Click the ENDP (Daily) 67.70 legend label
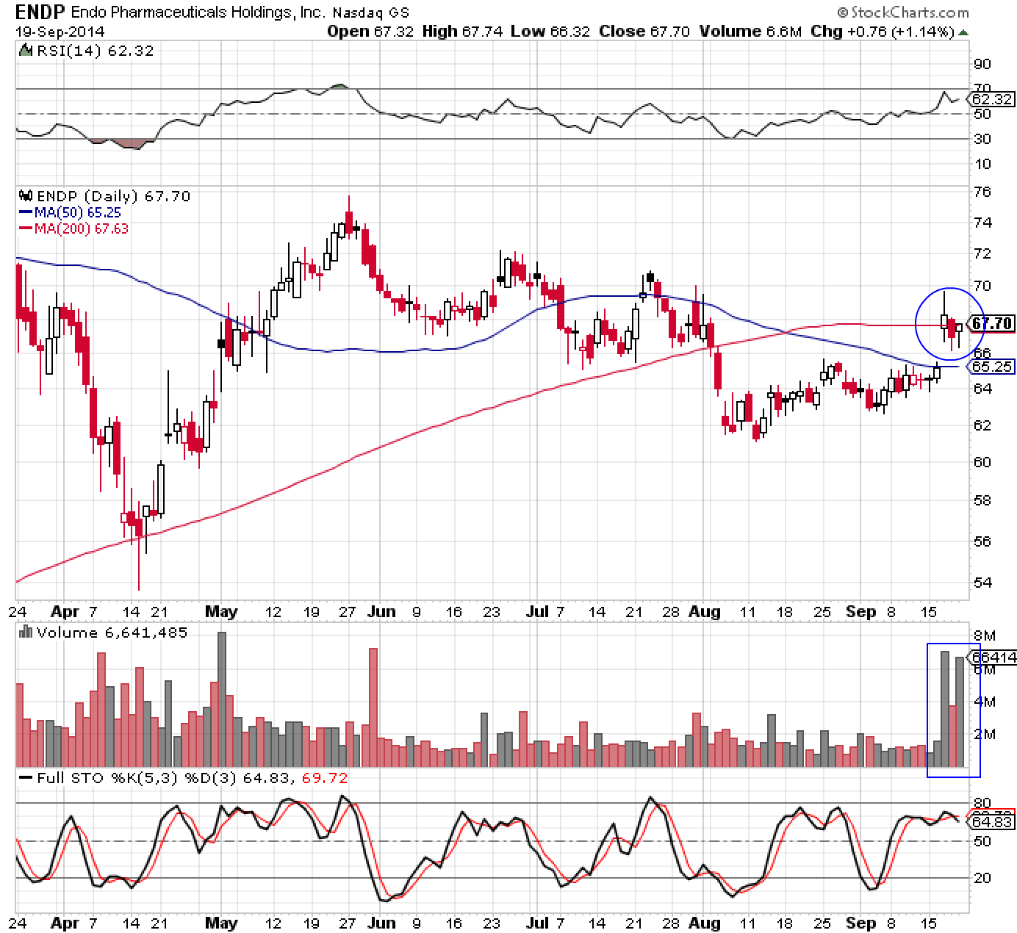The height and width of the screenshot is (933, 1017). (x=112, y=196)
